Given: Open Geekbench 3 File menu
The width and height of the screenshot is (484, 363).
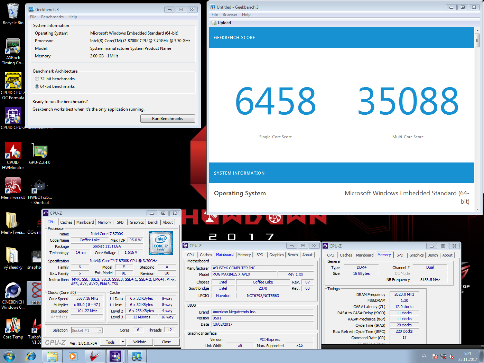Looking at the screenshot, I should click(x=33, y=17).
